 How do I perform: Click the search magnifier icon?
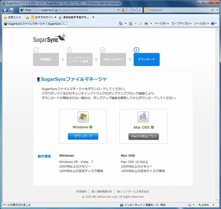point(213,10)
